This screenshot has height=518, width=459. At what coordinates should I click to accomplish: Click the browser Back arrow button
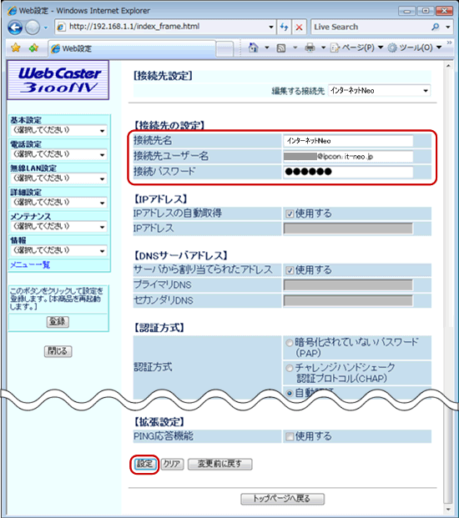pos(15,28)
